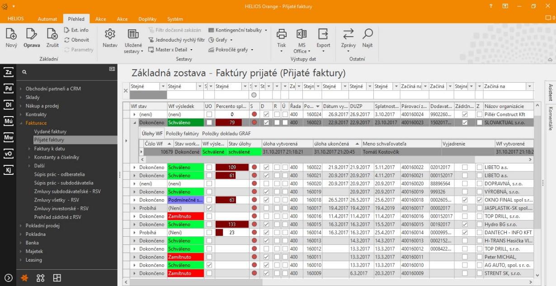Open the Komentáře side panel
This screenshot has height=286, width=556.
(x=551, y=118)
